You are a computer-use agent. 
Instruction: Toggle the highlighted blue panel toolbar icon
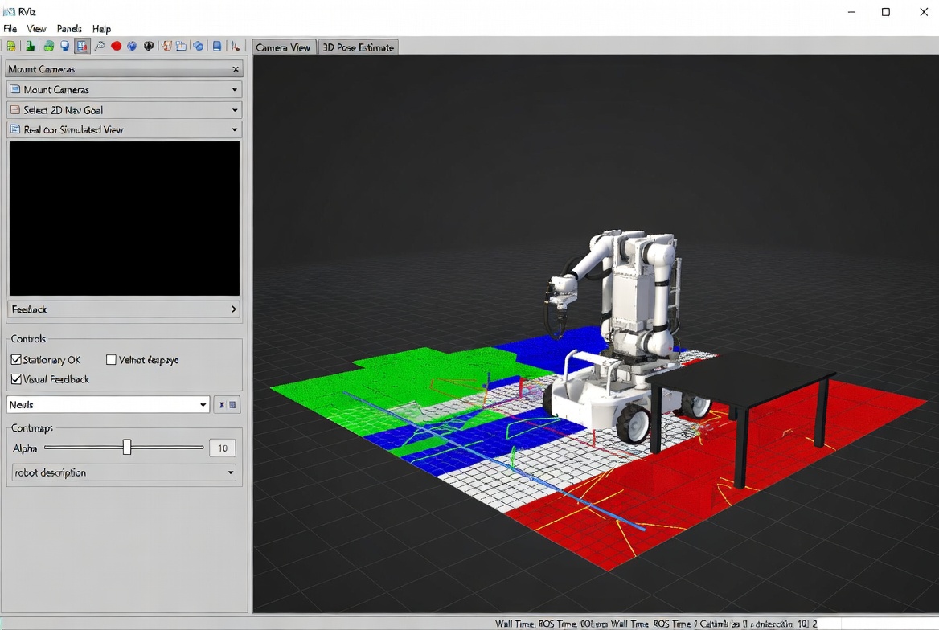[x=82, y=46]
